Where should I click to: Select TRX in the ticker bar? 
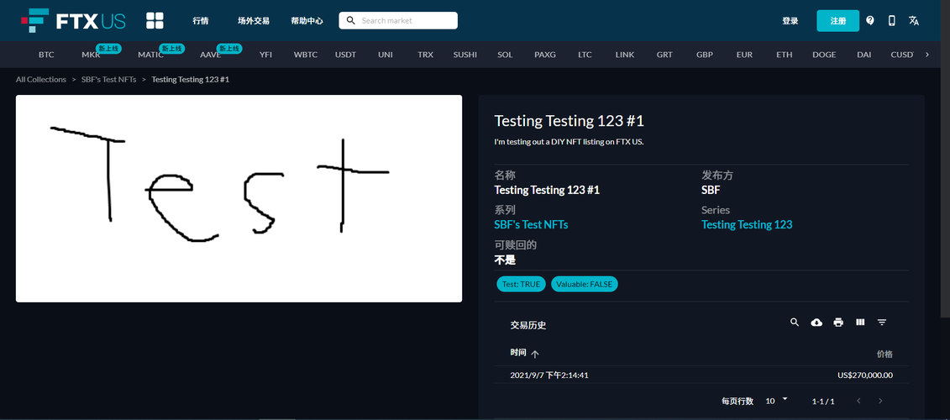click(x=425, y=55)
